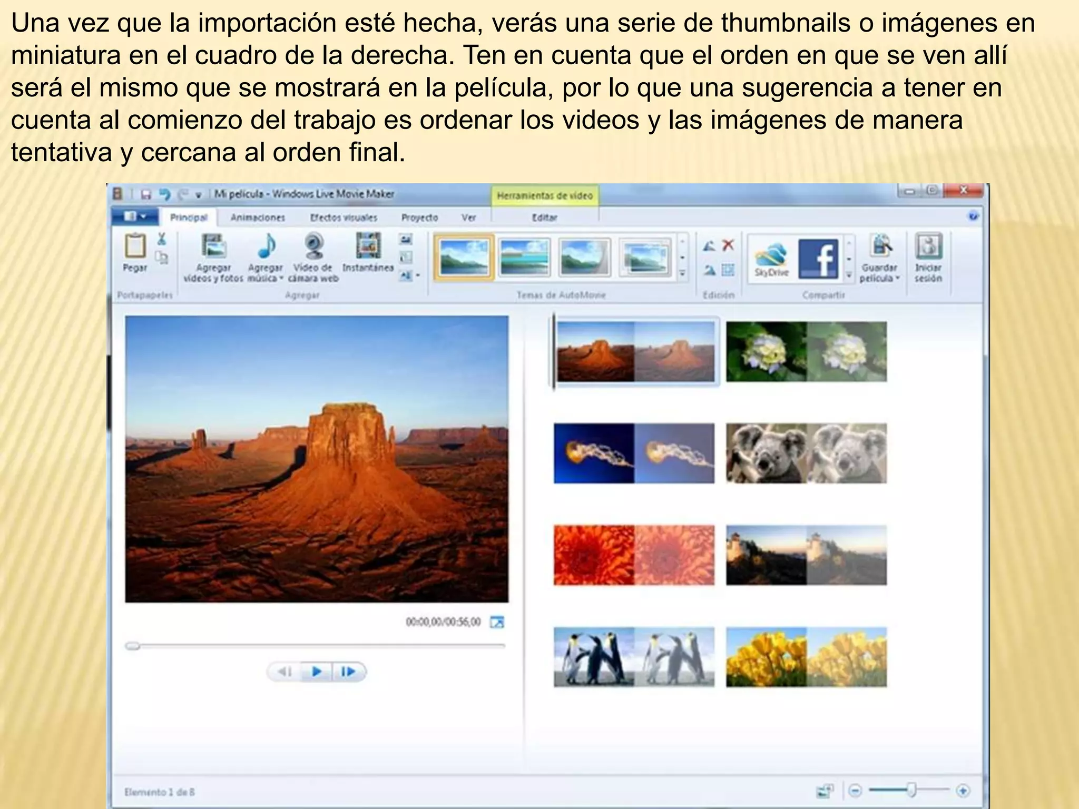
Task: Open the quick access toolbar customize arrow
Action: pos(199,195)
